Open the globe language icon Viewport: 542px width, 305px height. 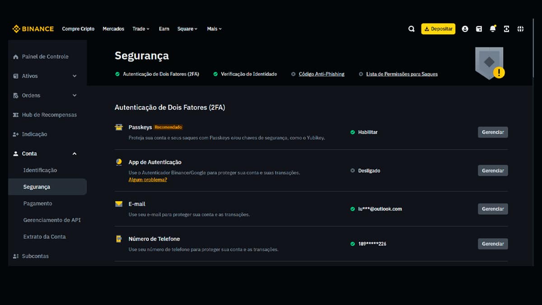click(520, 29)
